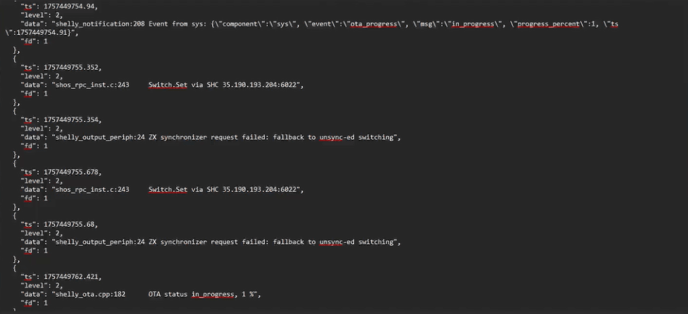The height and width of the screenshot is (314, 688).
Task: Click Switch.Set in the 1757449755.352 entry
Action: pos(167,85)
